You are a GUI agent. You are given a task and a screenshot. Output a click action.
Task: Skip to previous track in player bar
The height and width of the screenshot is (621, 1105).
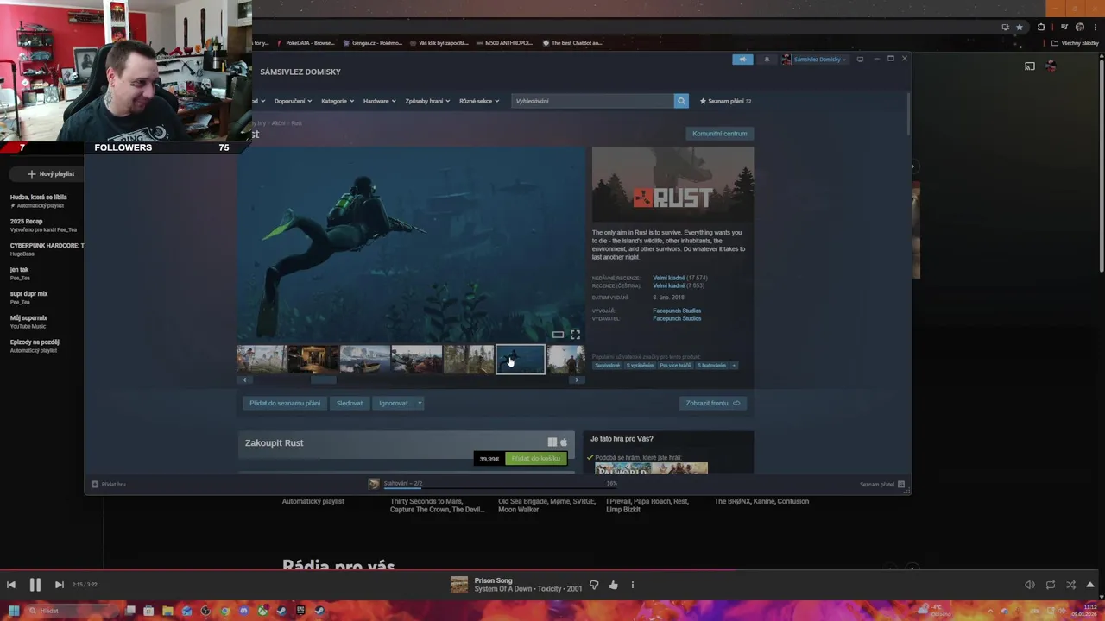[11, 585]
